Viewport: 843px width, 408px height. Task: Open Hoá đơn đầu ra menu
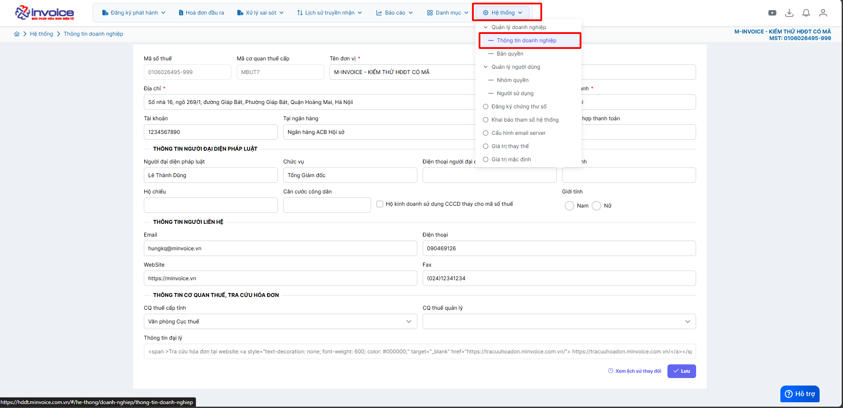[x=201, y=13]
